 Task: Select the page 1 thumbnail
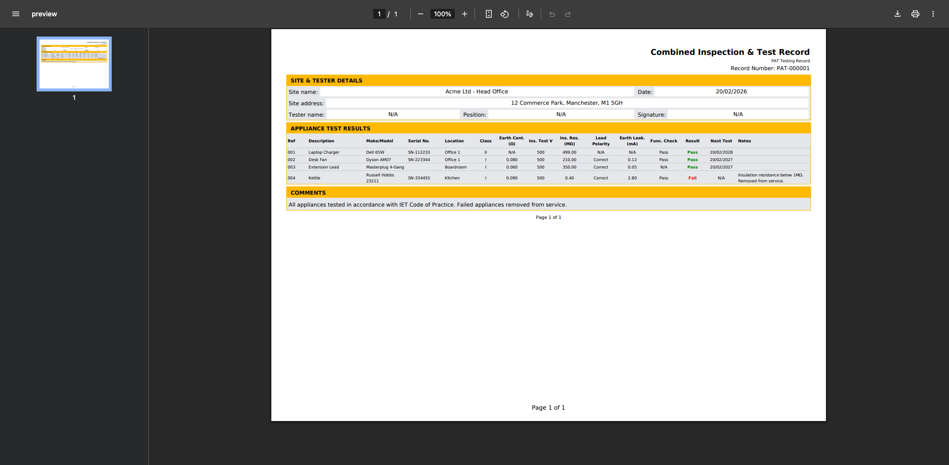click(74, 64)
